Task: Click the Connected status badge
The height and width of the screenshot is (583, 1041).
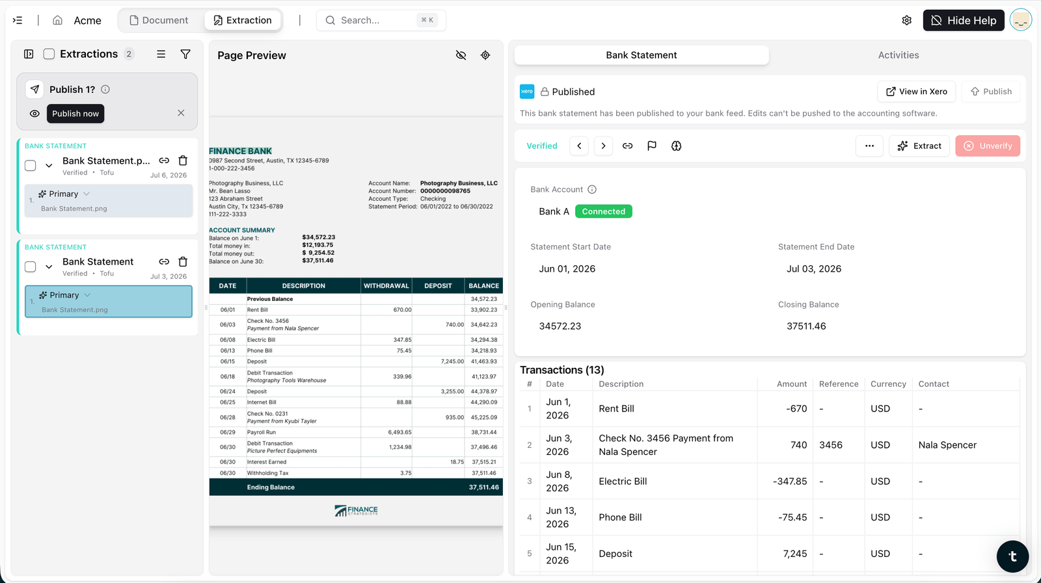Action: coord(603,211)
